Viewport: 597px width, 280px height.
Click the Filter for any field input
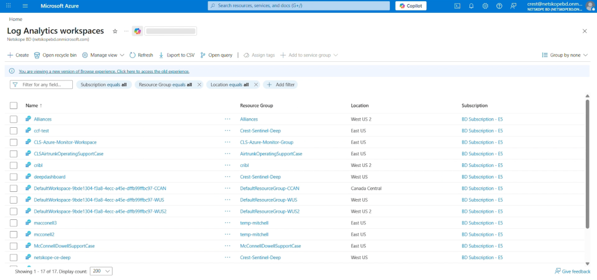pos(41,85)
